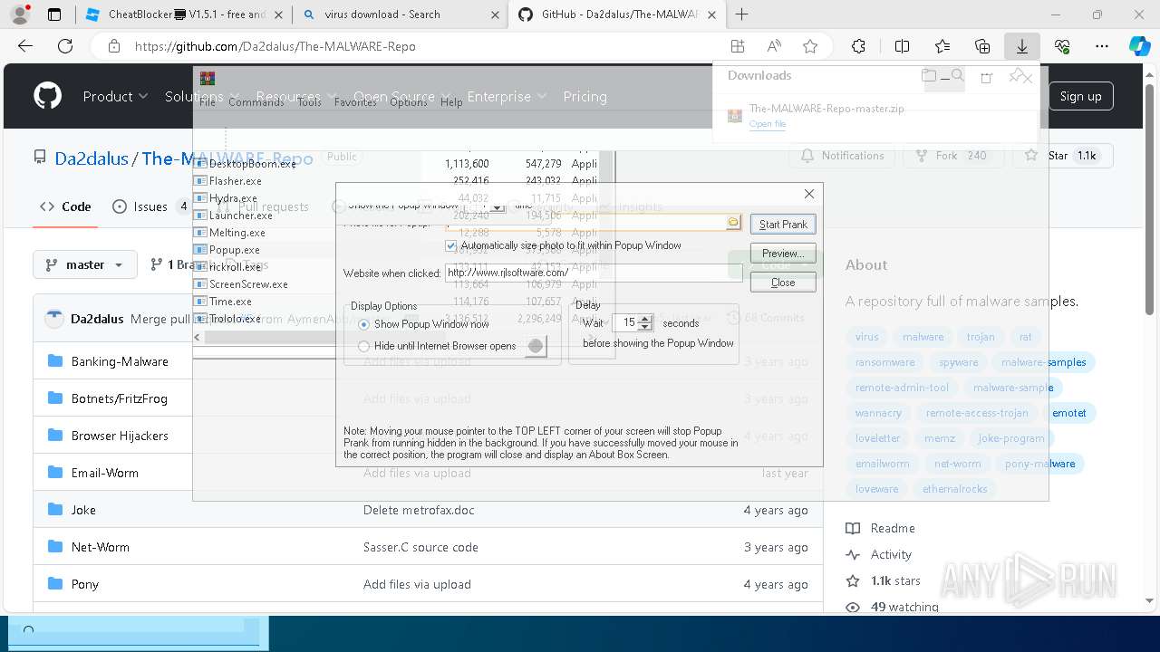Image resolution: width=1160 pixels, height=652 pixels.
Task: Expand the Product menu on GitHub
Action: [x=115, y=96]
